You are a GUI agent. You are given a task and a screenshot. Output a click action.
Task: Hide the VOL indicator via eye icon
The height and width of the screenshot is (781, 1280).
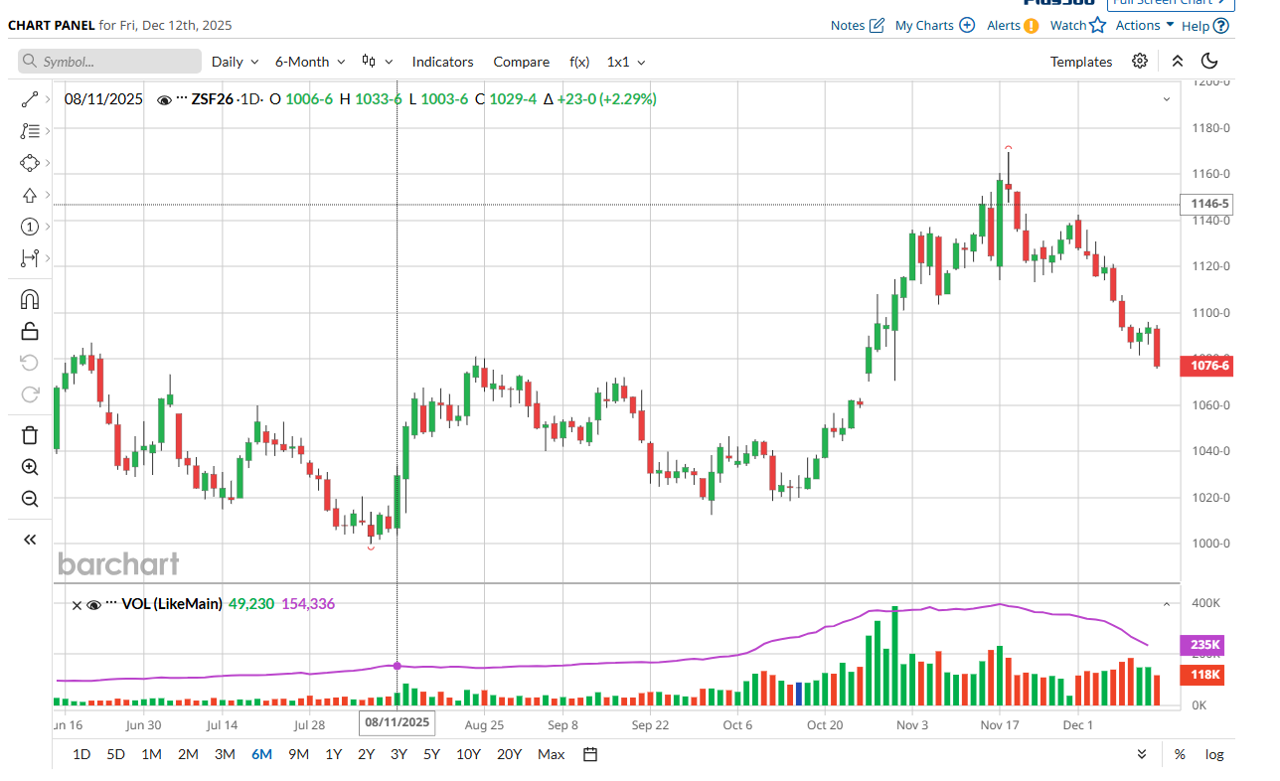point(94,604)
